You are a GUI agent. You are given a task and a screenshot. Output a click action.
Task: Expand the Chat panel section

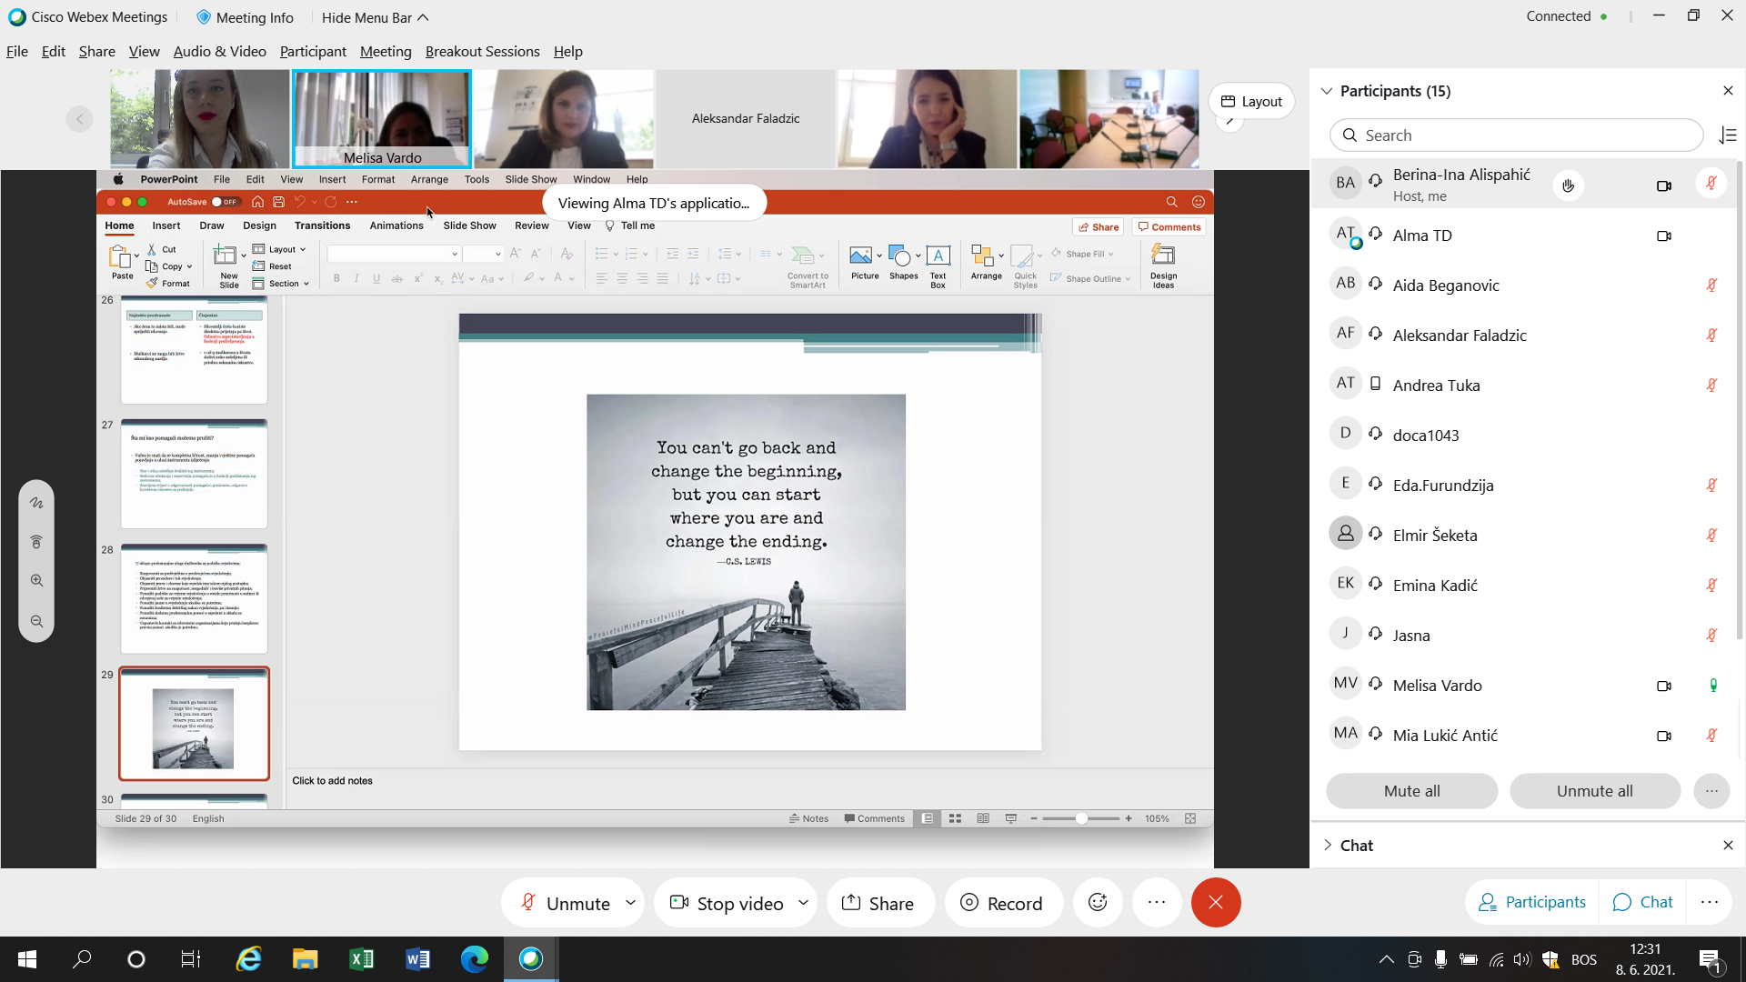[x=1327, y=845]
